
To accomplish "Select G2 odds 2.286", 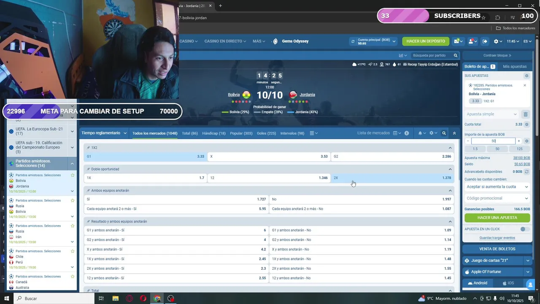I will coord(392,157).
